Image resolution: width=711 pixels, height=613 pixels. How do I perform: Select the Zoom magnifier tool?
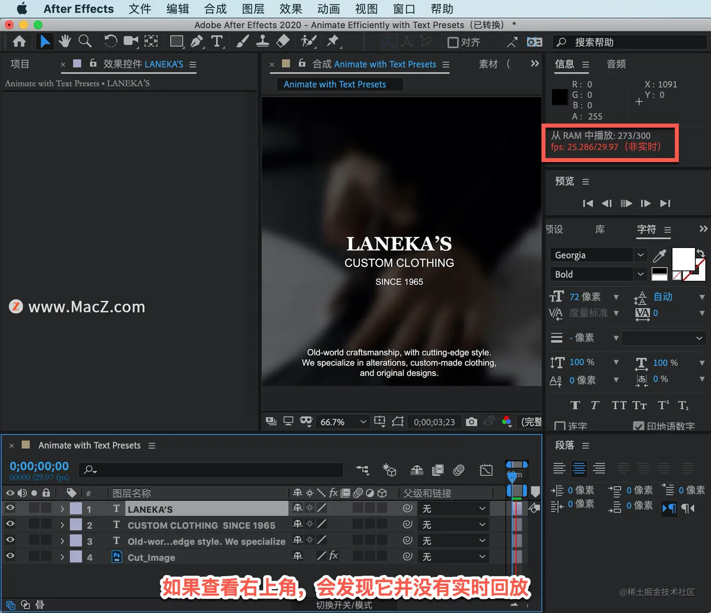[x=85, y=41]
